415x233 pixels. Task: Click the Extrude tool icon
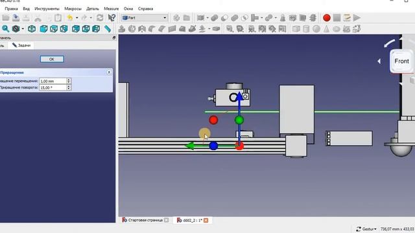tap(122, 28)
